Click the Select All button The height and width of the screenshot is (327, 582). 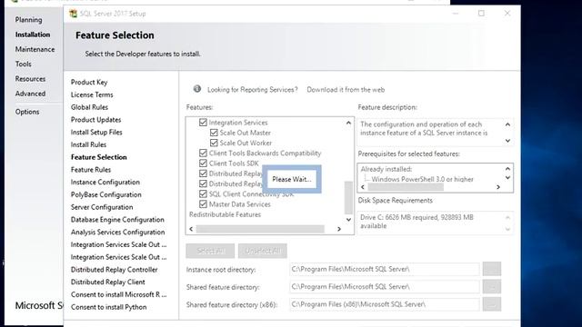click(210, 251)
